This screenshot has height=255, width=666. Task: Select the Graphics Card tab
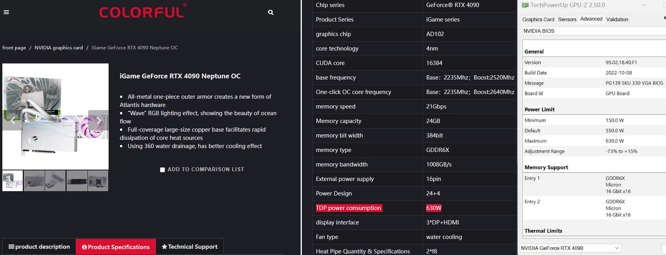click(538, 19)
